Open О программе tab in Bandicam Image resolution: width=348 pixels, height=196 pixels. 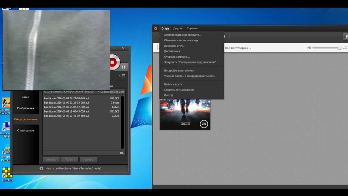26,130
